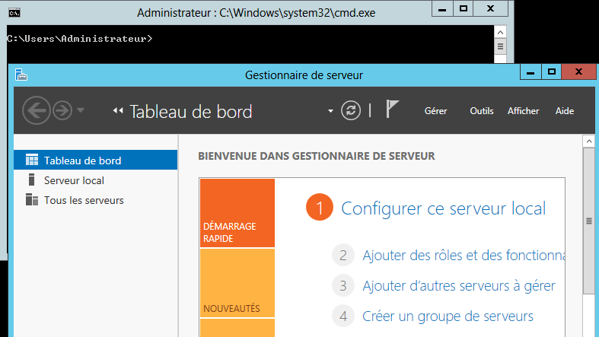Open the Outils menu
Viewport: 599px width, 337px height.
[x=482, y=111]
